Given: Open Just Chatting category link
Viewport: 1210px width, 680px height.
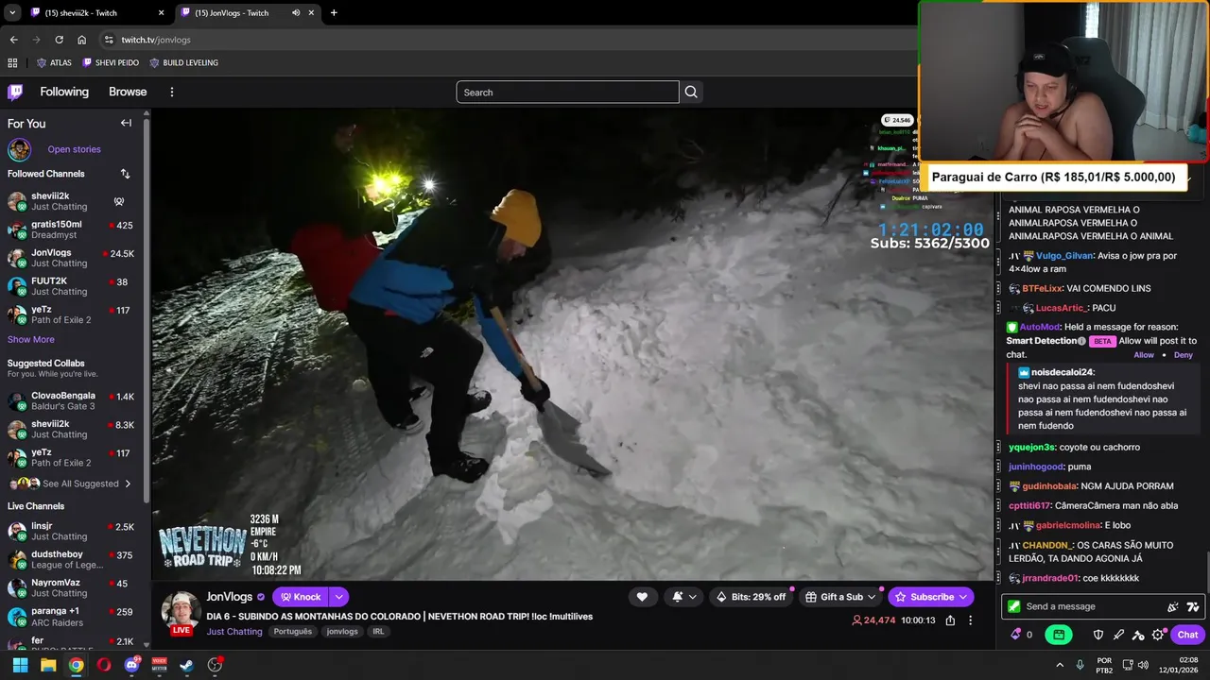Looking at the screenshot, I should pos(234,632).
